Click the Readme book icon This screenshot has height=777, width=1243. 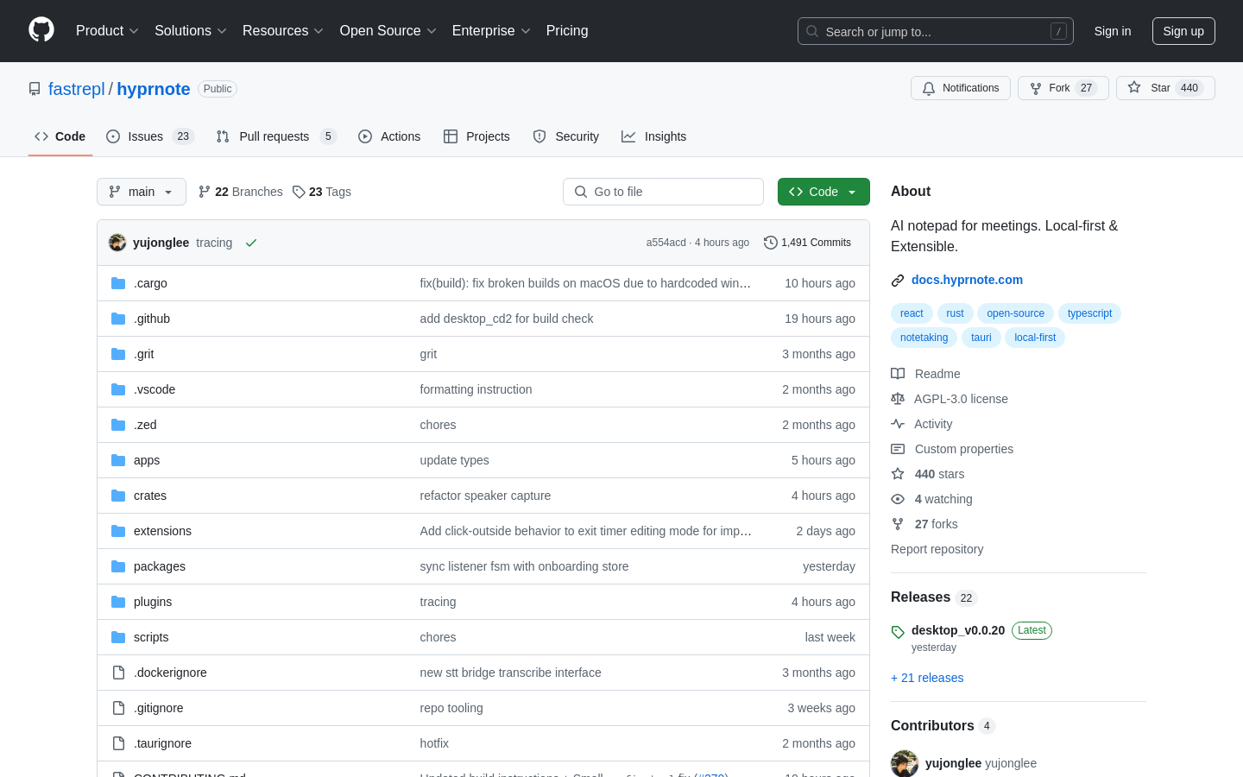pyautogui.click(x=898, y=374)
